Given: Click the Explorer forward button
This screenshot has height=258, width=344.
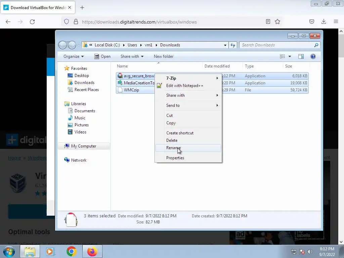Looking at the screenshot, I should pos(72,45).
